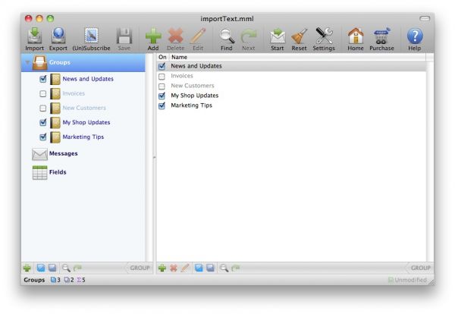Screen dimensions: 455x314
Task: Click the Start sending icon
Action: pyautogui.click(x=278, y=36)
